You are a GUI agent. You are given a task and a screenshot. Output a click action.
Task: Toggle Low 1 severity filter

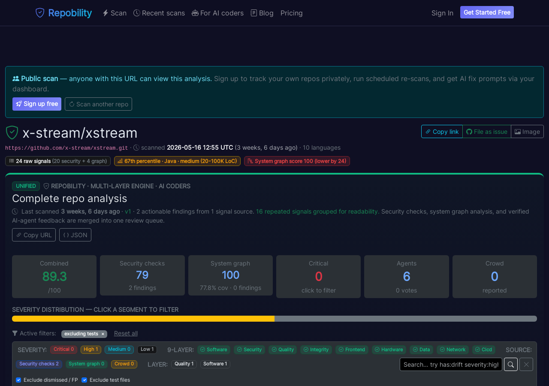tap(147, 350)
